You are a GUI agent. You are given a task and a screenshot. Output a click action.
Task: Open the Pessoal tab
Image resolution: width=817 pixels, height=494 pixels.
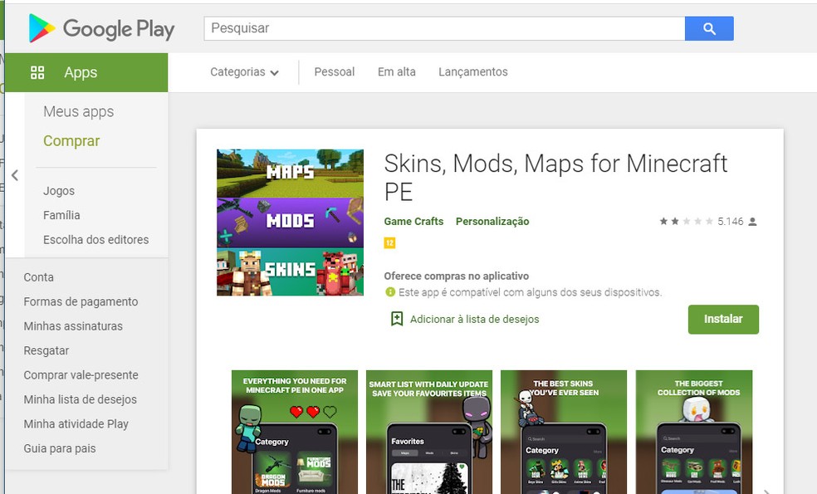point(334,72)
